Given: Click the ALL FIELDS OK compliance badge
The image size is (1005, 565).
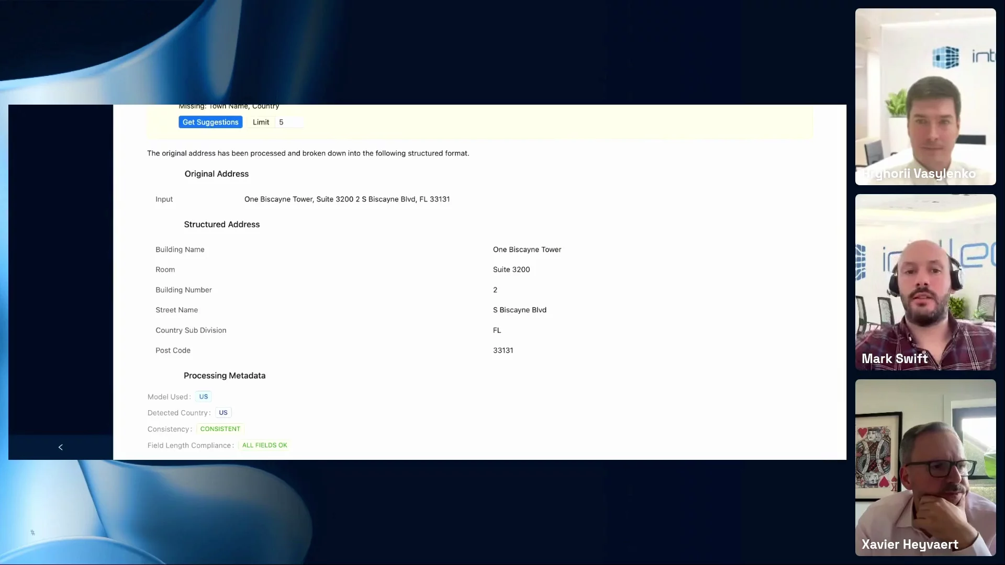Looking at the screenshot, I should click(264, 445).
